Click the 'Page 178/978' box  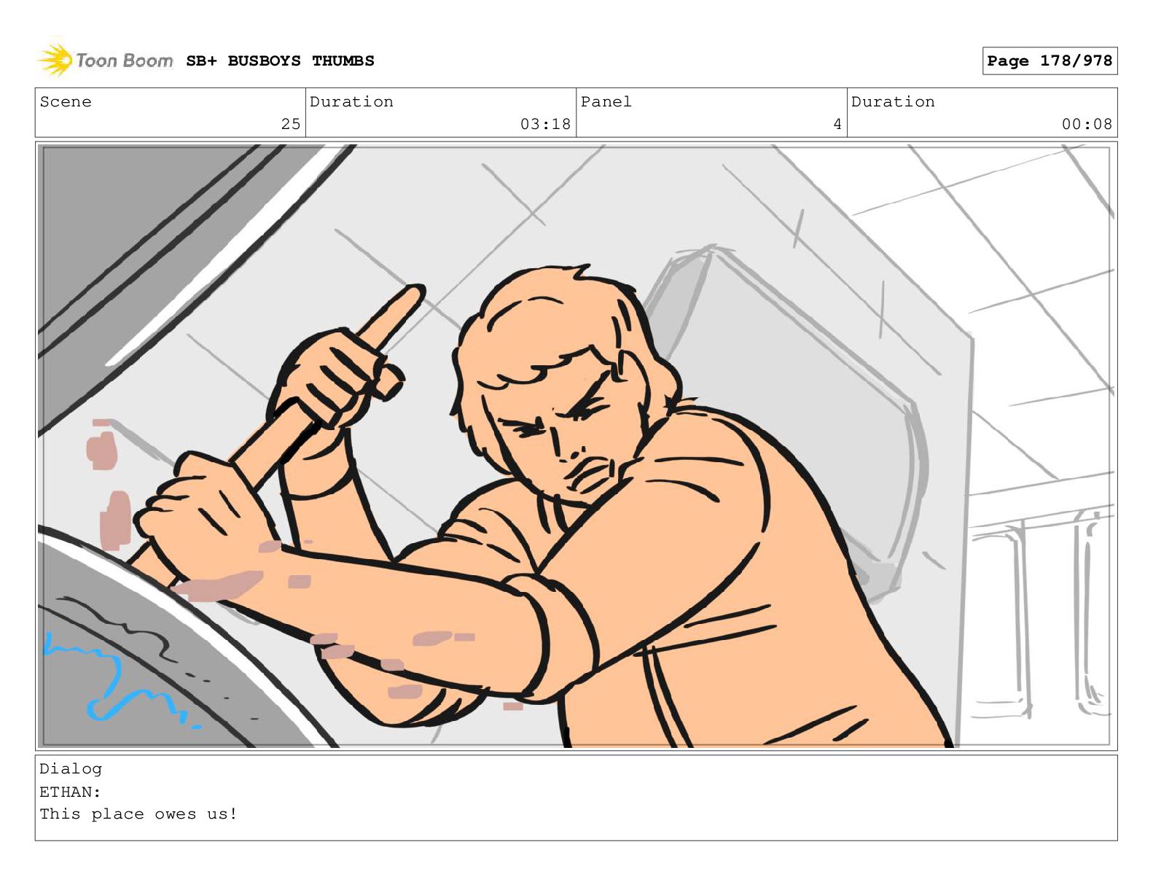tap(1050, 61)
